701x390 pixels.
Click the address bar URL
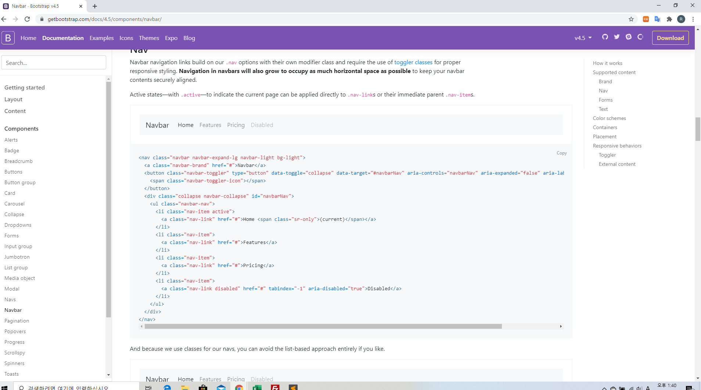pos(105,19)
